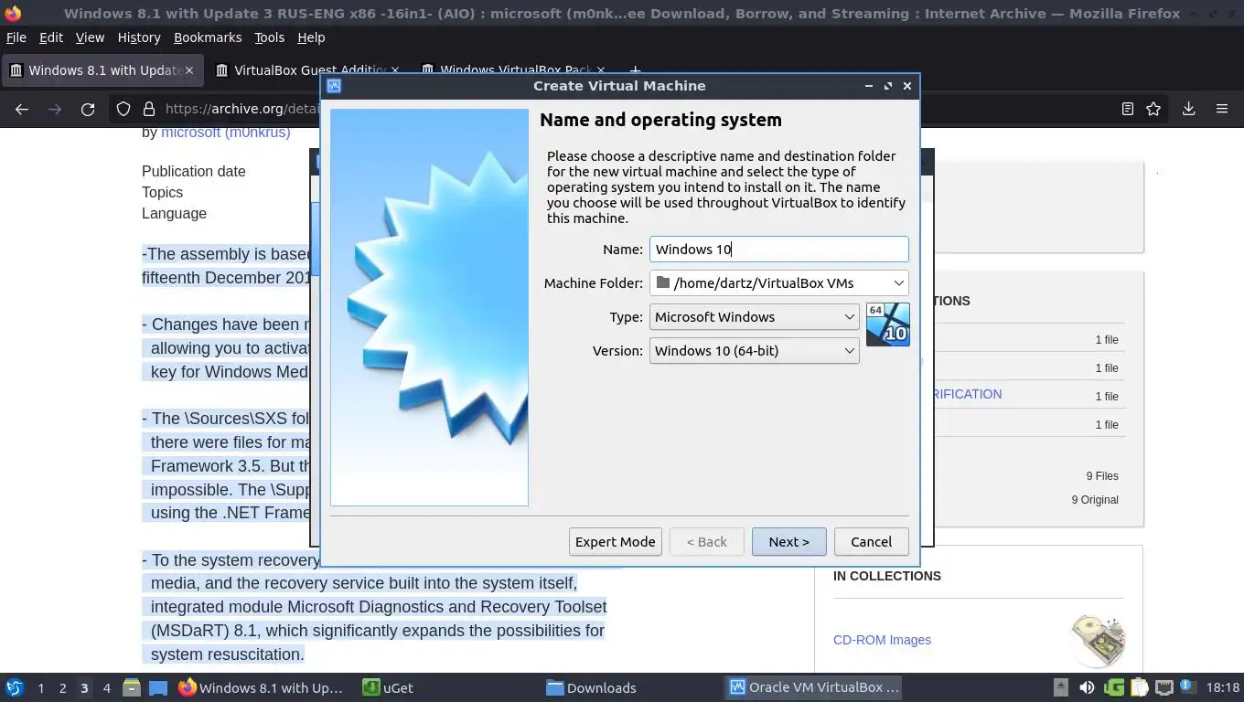Image resolution: width=1244 pixels, height=702 pixels.
Task: Open the Downloads folder taskbar entry
Action: click(x=592, y=687)
